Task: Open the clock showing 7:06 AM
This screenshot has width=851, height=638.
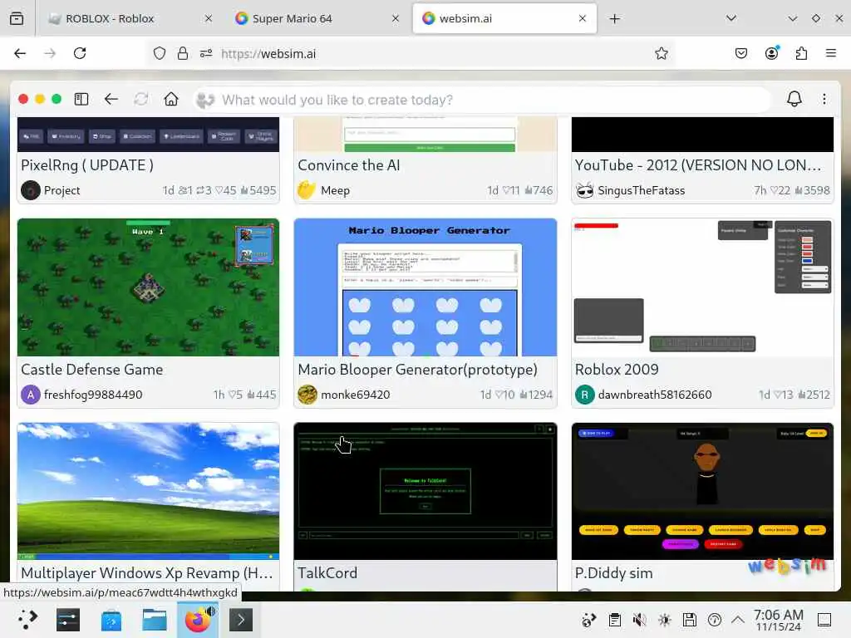Action: (x=778, y=620)
